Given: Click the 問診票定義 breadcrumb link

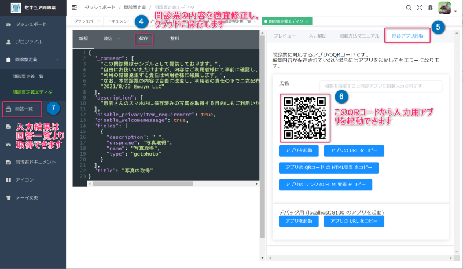Looking at the screenshot, I should 135,8.
